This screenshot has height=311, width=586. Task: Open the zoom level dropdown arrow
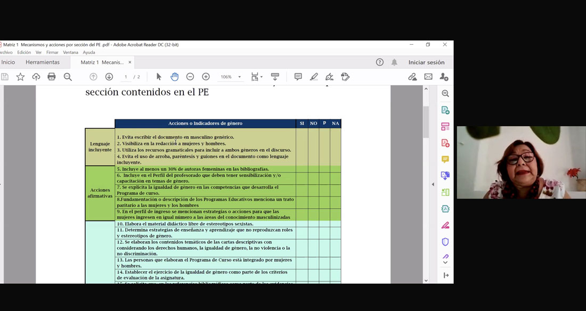(240, 77)
